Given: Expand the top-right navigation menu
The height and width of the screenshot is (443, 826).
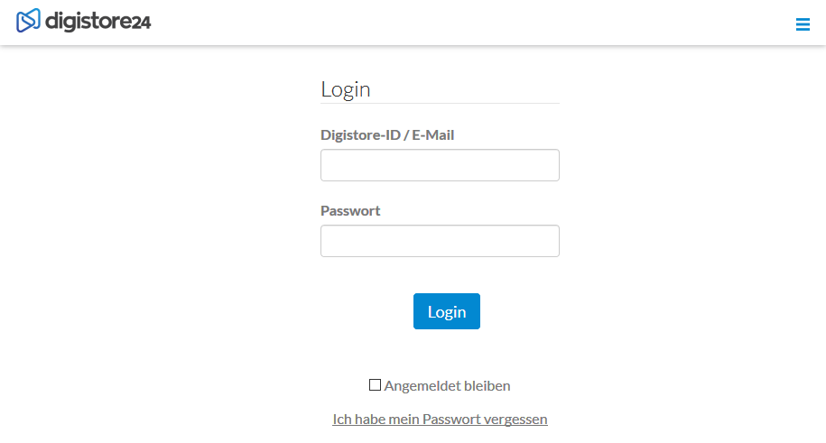Looking at the screenshot, I should click(x=803, y=24).
